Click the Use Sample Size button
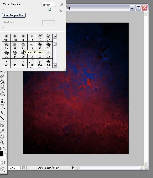The height and width of the screenshot is (178, 153). click(x=14, y=15)
